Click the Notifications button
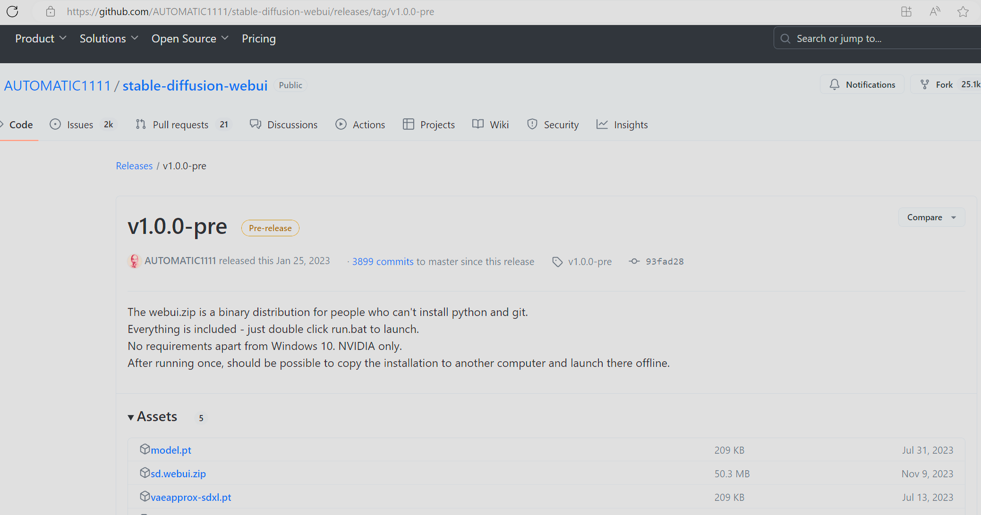The image size is (981, 515). pyautogui.click(x=862, y=84)
